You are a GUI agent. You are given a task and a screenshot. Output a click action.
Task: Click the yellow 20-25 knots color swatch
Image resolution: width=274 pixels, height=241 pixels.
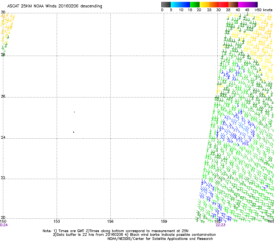click(x=204, y=4)
